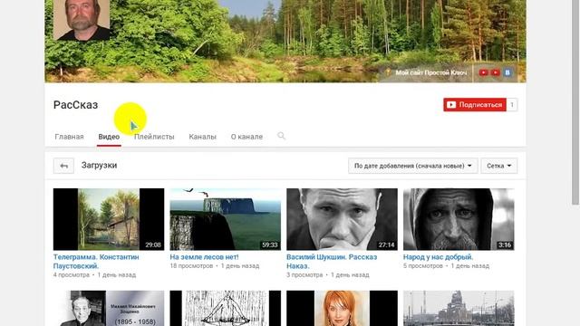The width and height of the screenshot is (580, 326).
Task: Click the 29:08 duration badge
Action: (153, 244)
